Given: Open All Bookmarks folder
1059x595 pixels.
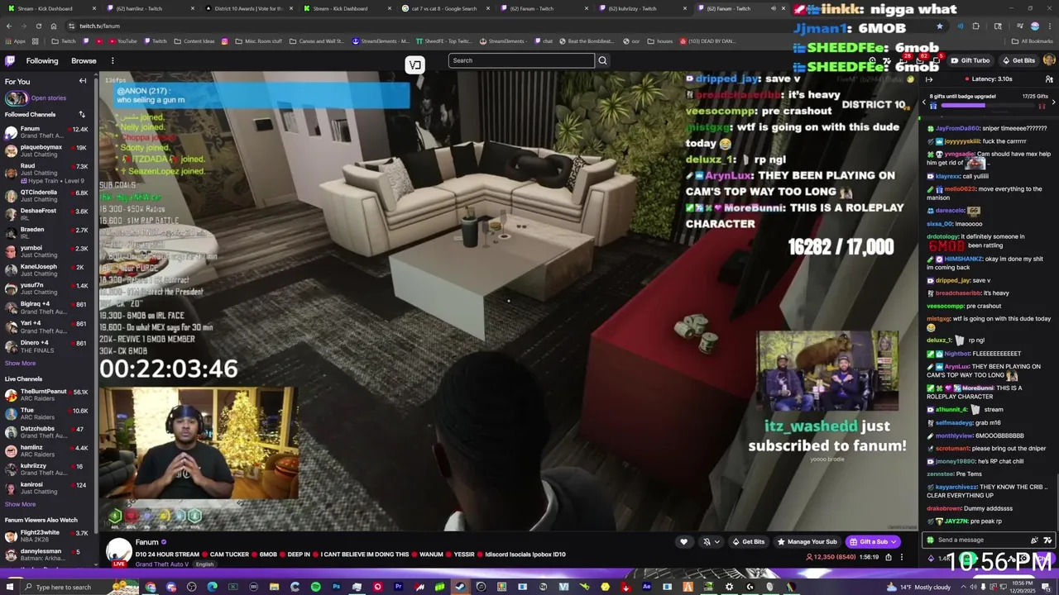Looking at the screenshot, I should [x=1033, y=41].
